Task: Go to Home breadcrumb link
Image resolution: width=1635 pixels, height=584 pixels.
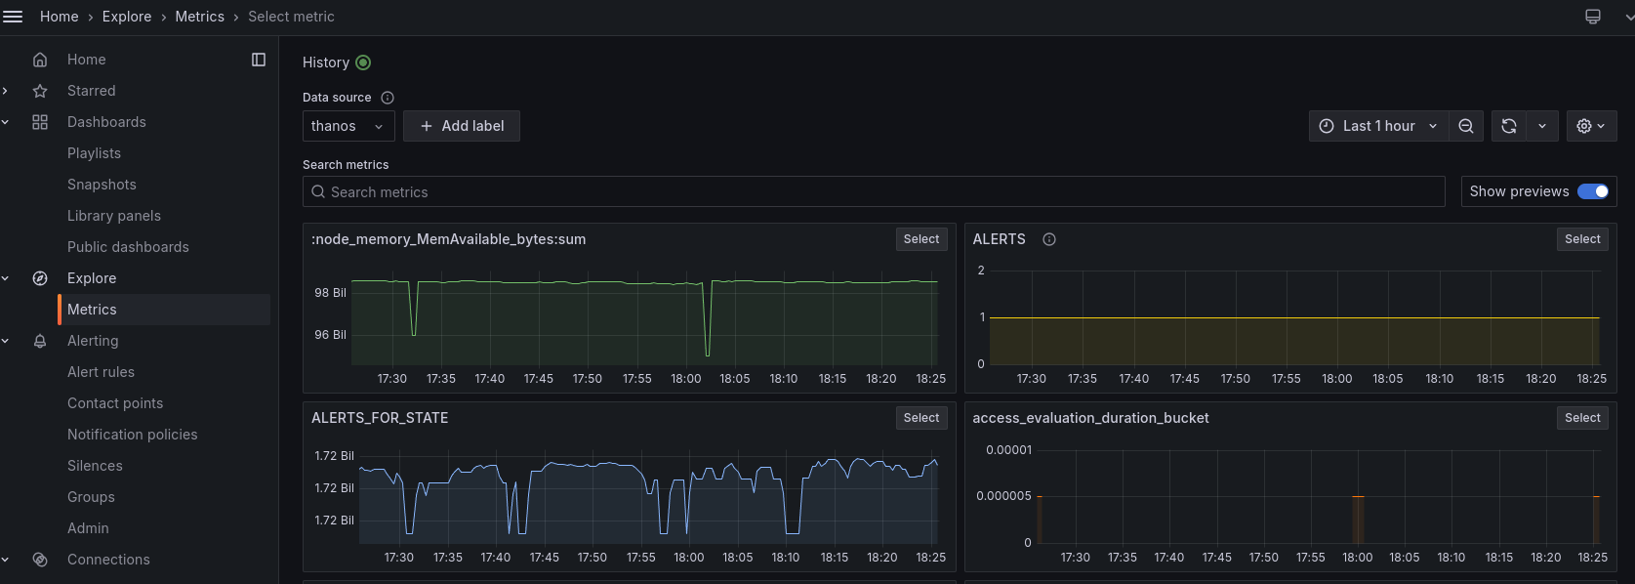Action: (x=59, y=17)
